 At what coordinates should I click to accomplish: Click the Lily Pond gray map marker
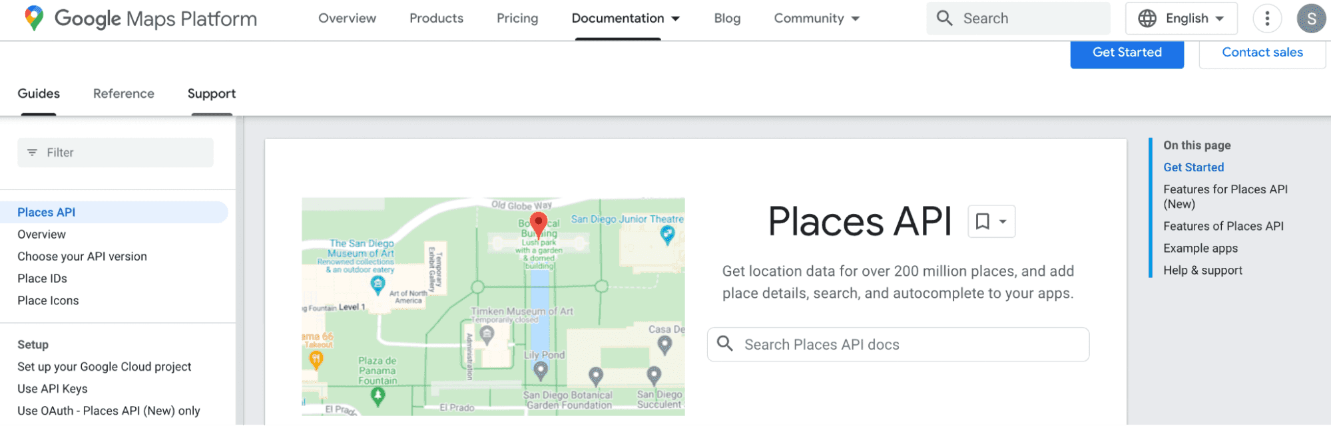tap(541, 371)
